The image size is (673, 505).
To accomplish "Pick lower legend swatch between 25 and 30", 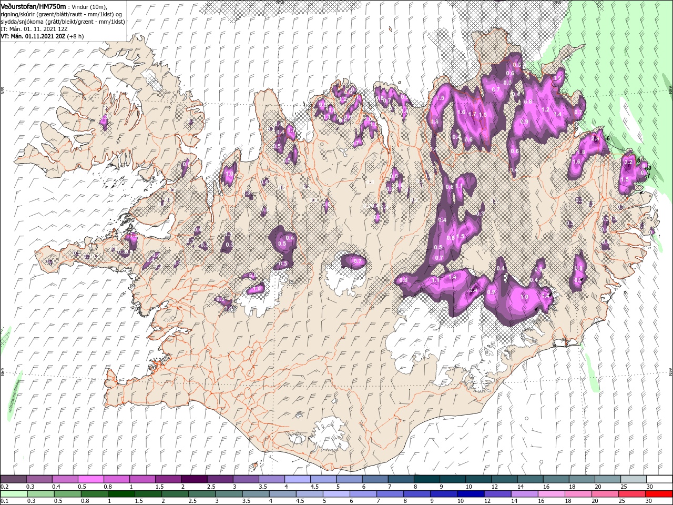I will 631,494.
